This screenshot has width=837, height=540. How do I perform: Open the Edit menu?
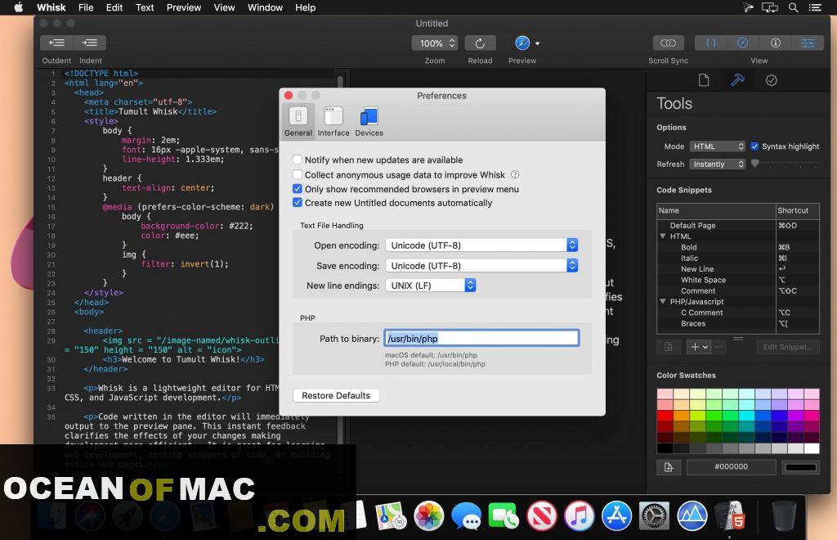[114, 7]
